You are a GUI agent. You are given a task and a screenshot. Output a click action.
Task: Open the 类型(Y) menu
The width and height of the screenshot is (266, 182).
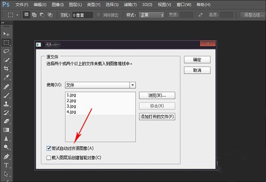[94, 4]
